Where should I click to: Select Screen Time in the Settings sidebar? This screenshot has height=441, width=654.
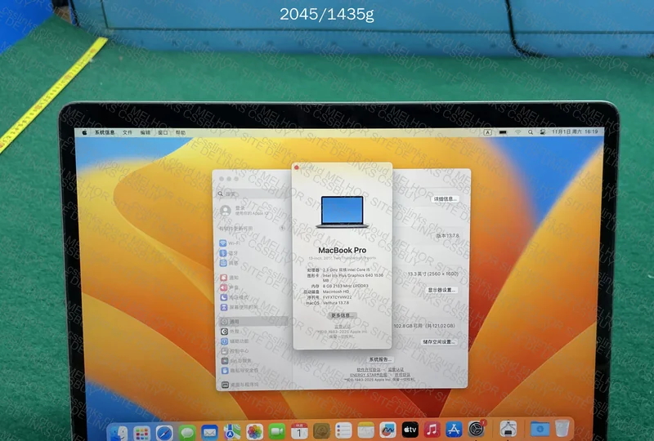pos(253,307)
